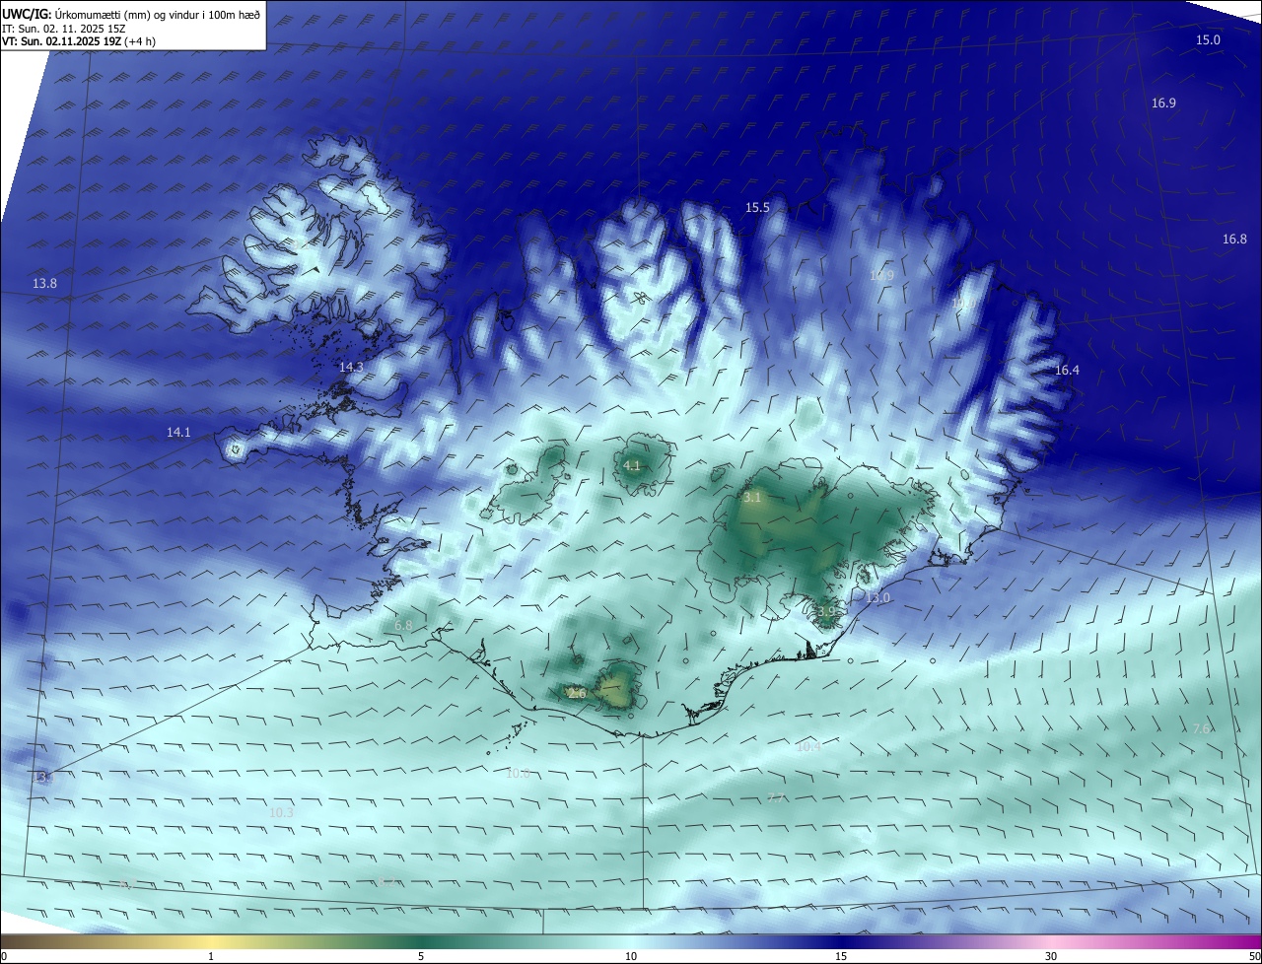Click the 13.8 value on the map
Image resolution: width=1262 pixels, height=964 pixels.
(x=44, y=284)
